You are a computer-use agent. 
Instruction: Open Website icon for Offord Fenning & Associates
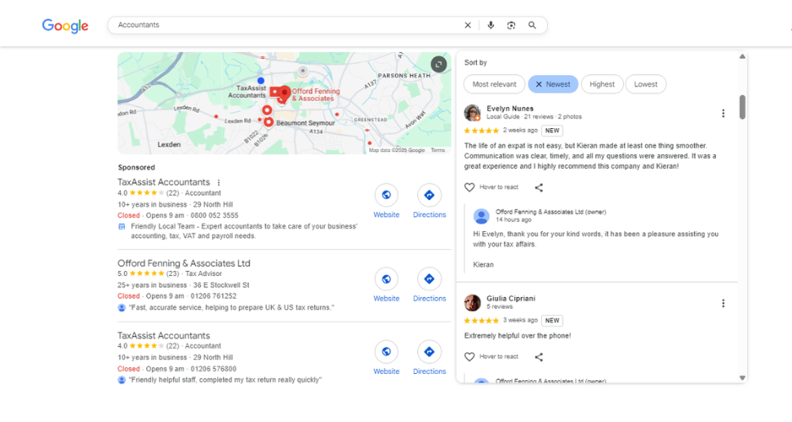click(x=386, y=279)
